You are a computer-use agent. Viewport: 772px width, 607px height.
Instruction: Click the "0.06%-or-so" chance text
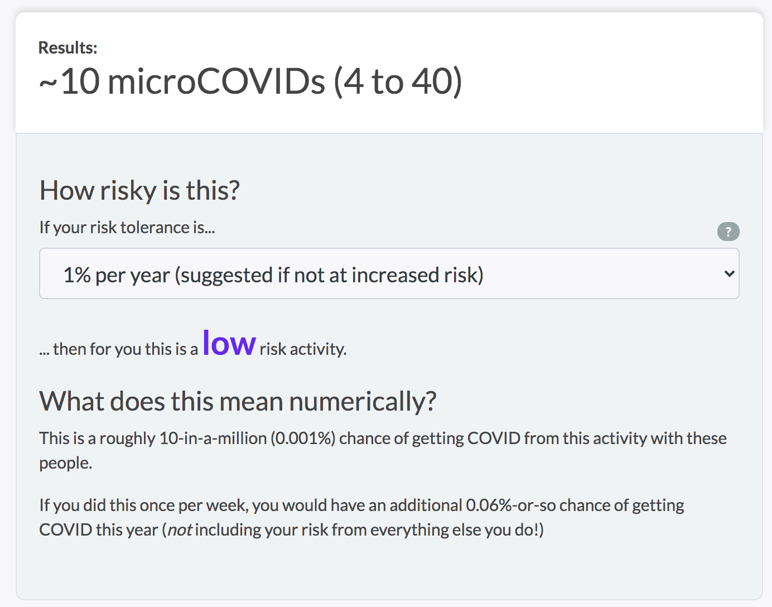pyautogui.click(x=510, y=505)
